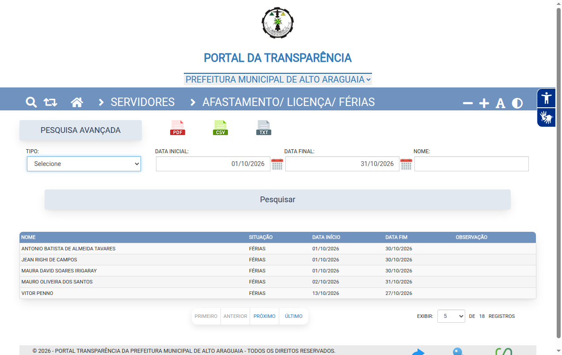Open the Servidores breadcrumb item
This screenshot has height=355, width=562.
click(143, 102)
